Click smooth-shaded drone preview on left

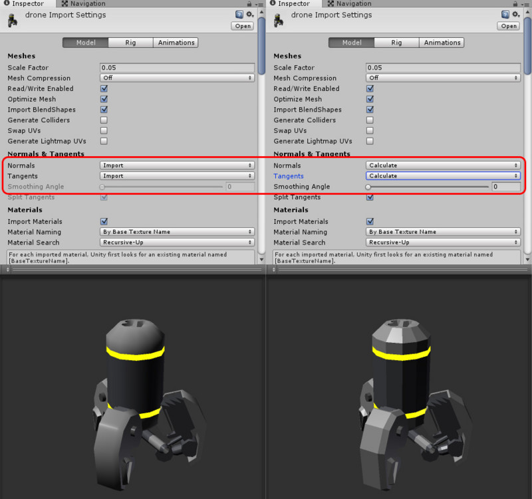pos(148,404)
